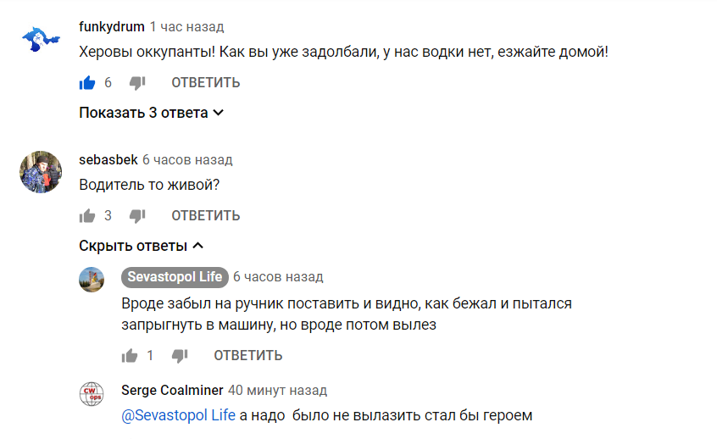The height and width of the screenshot is (439, 717).
Task: Dislike sebasbek's comment with thumbs down
Action: [x=137, y=216]
